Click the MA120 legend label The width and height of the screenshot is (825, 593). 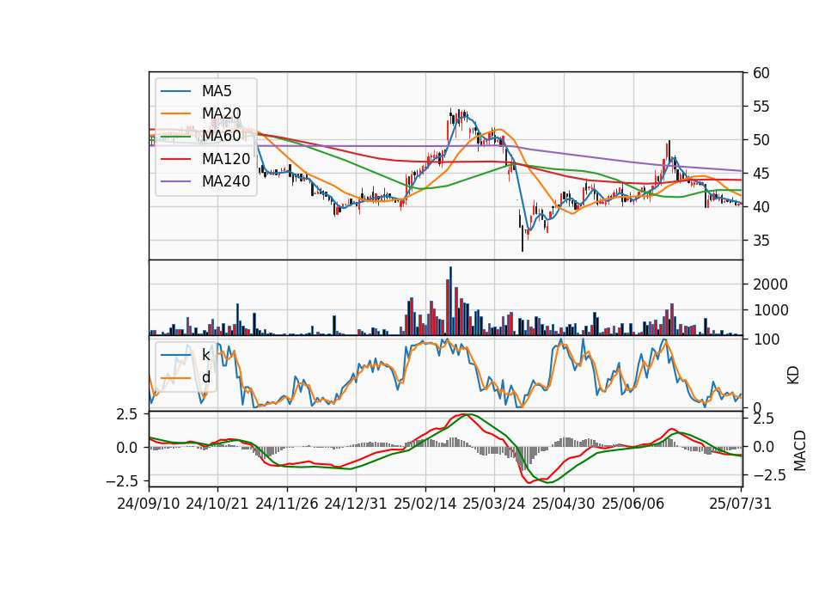226,158
